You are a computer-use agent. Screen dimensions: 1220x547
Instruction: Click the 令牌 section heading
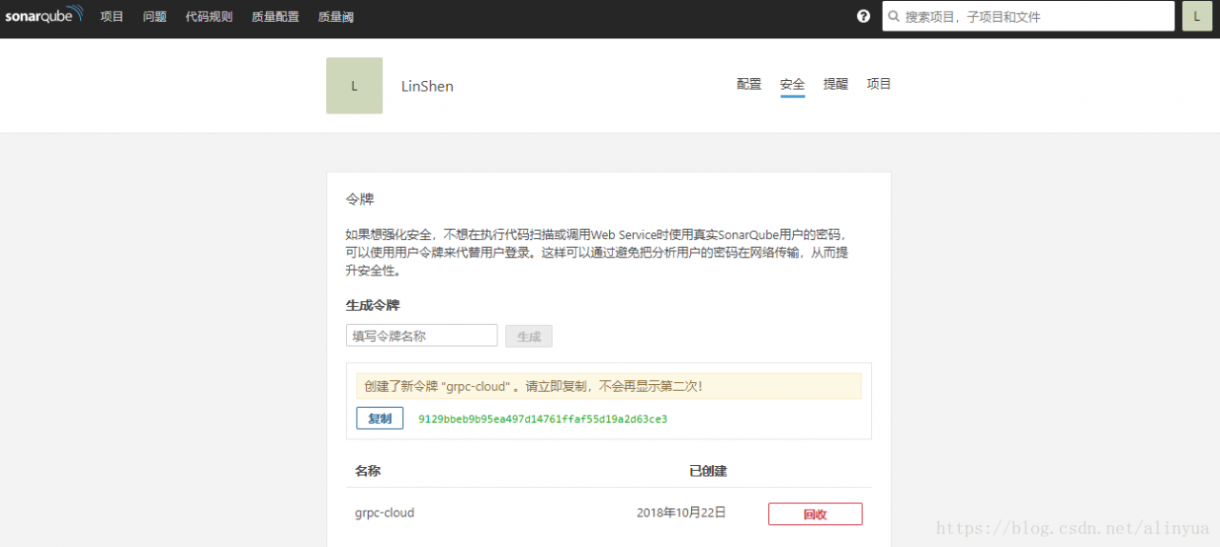(359, 199)
